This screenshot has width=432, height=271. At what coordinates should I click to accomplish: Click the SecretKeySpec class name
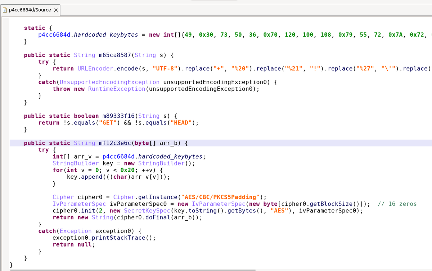[147, 211]
